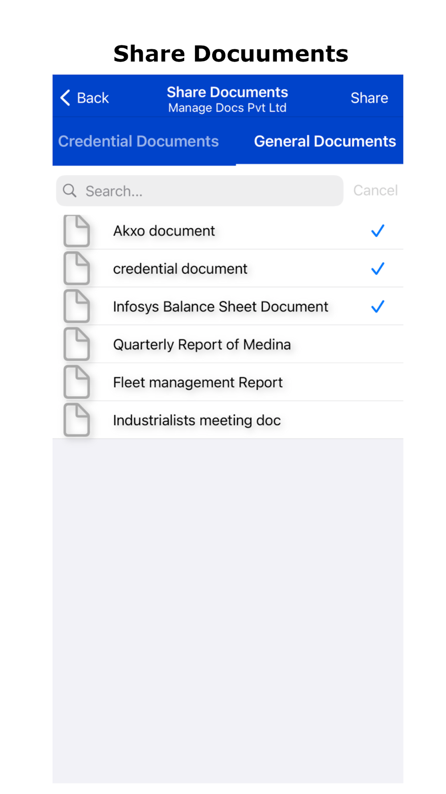Select the Infosys Balance Sheet file icon
This screenshot has width=446, height=794.
[77, 306]
